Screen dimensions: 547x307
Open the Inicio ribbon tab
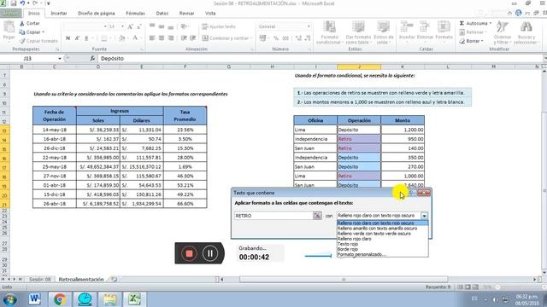pos(34,14)
